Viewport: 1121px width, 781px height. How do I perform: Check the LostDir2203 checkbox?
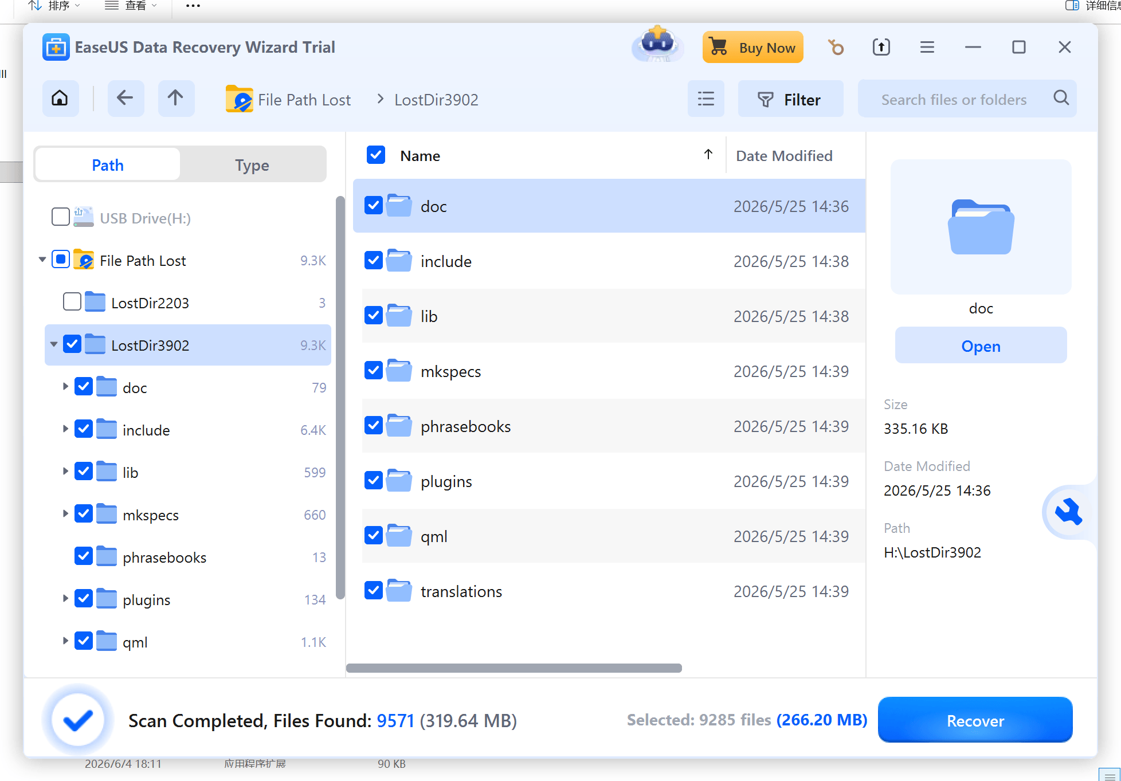pos(72,302)
